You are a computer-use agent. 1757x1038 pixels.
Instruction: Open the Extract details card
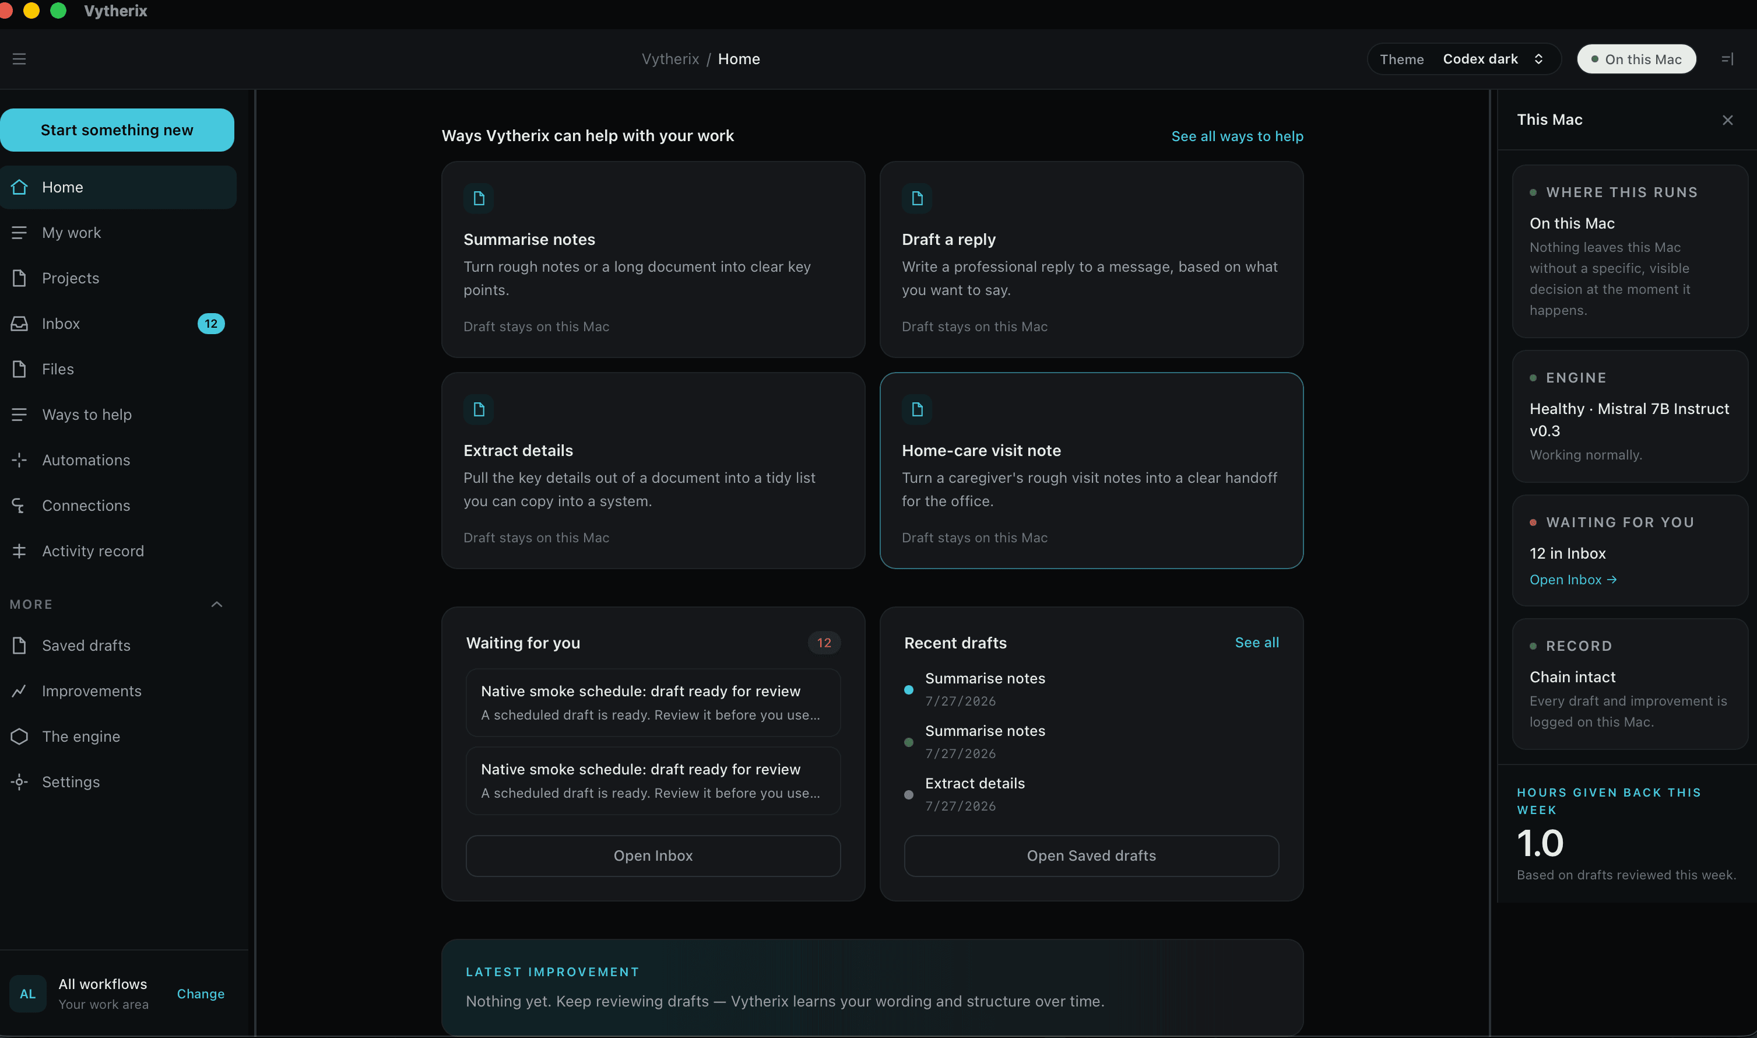pyautogui.click(x=653, y=471)
